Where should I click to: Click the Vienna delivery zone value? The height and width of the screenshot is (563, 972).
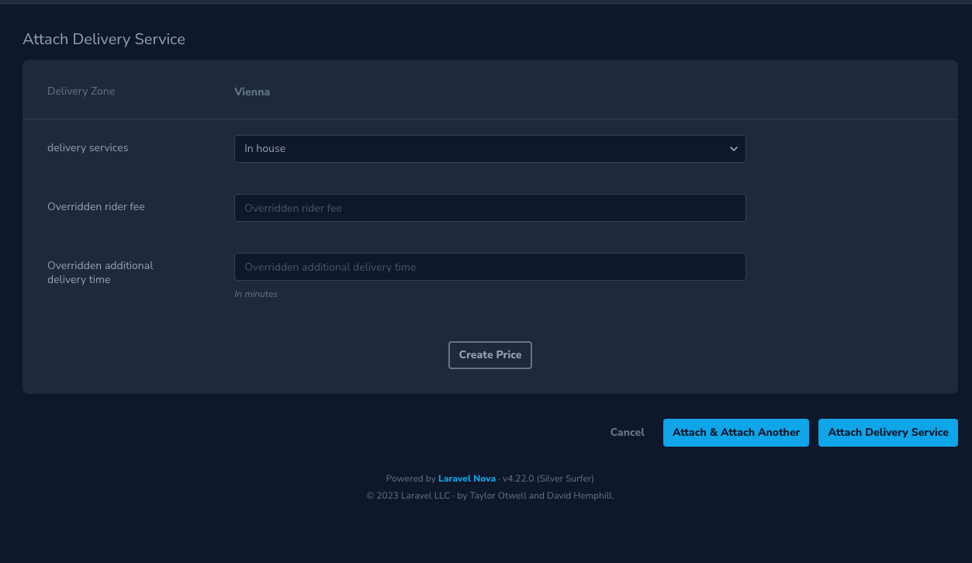click(x=252, y=91)
